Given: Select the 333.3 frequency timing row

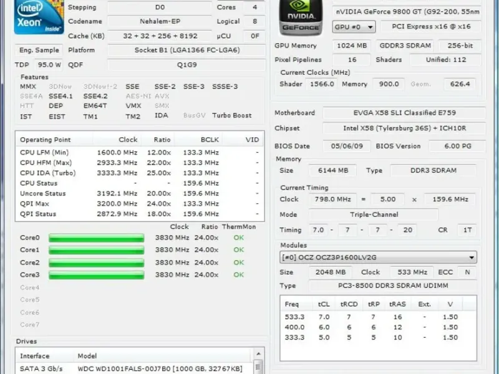Looking at the screenshot, I should pyautogui.click(x=378, y=337).
